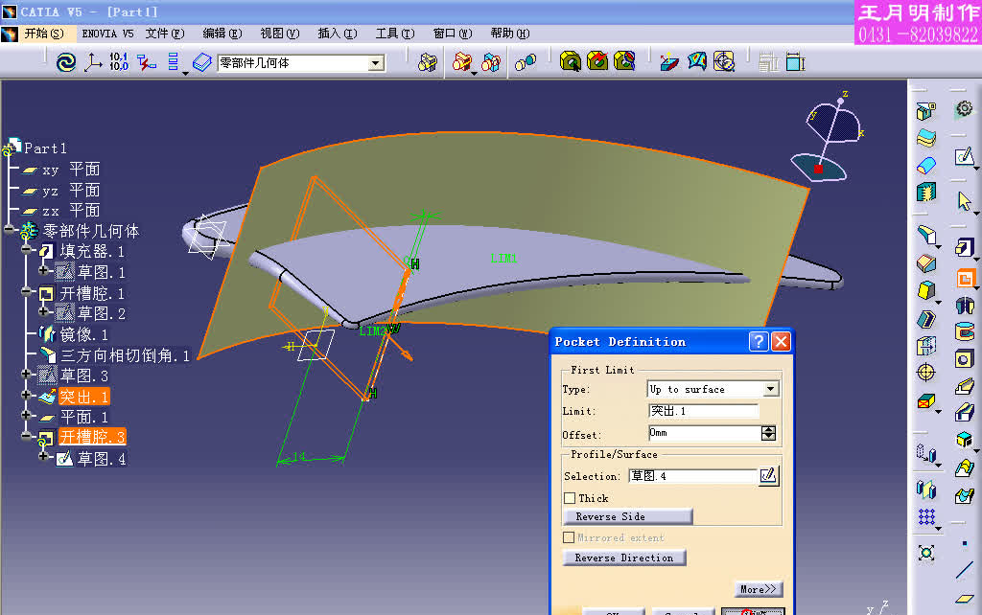This screenshot has height=615, width=982.
Task: Click the yellow block with black cursor icon
Action: (570, 61)
